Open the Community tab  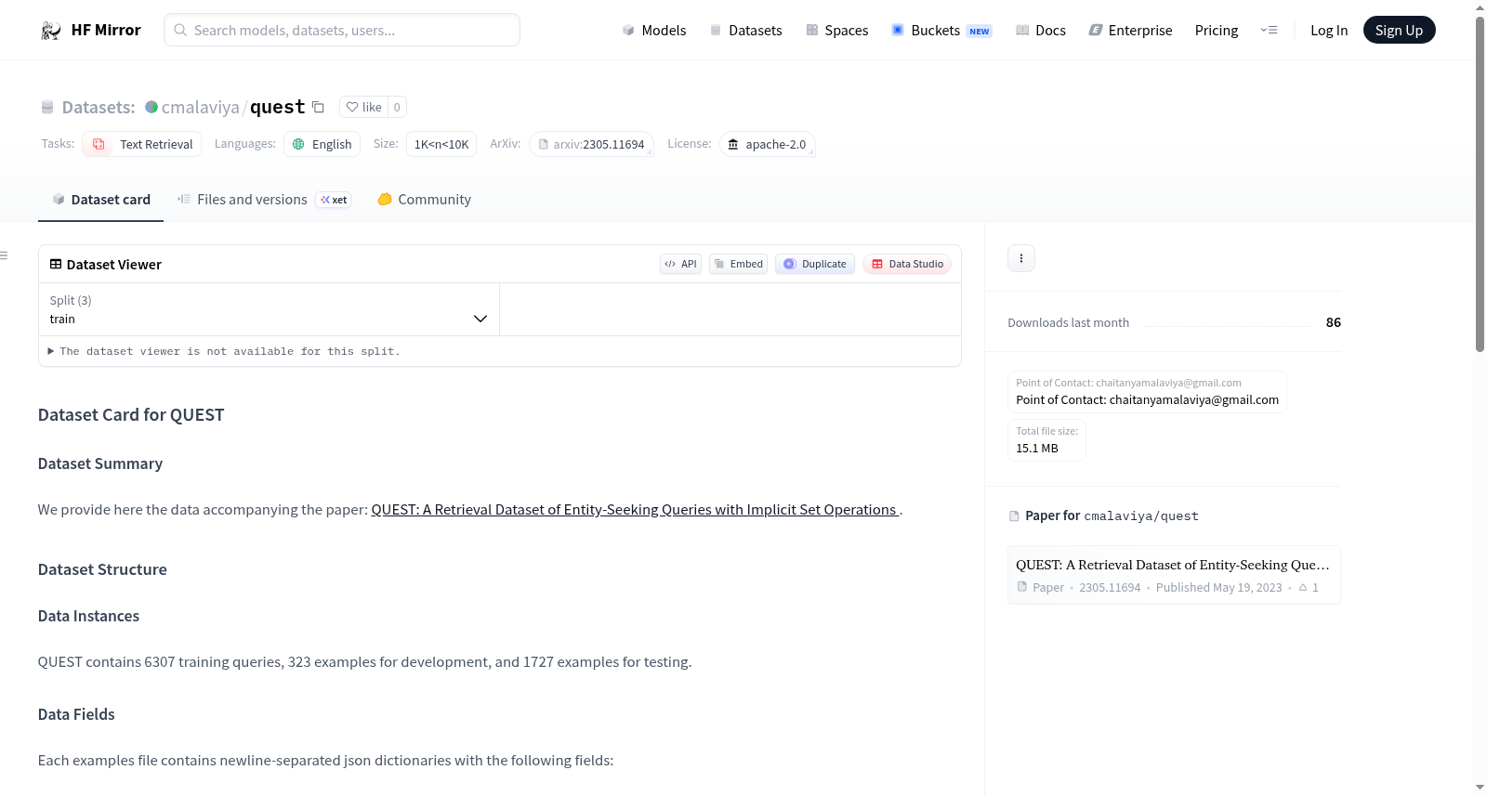(x=424, y=200)
